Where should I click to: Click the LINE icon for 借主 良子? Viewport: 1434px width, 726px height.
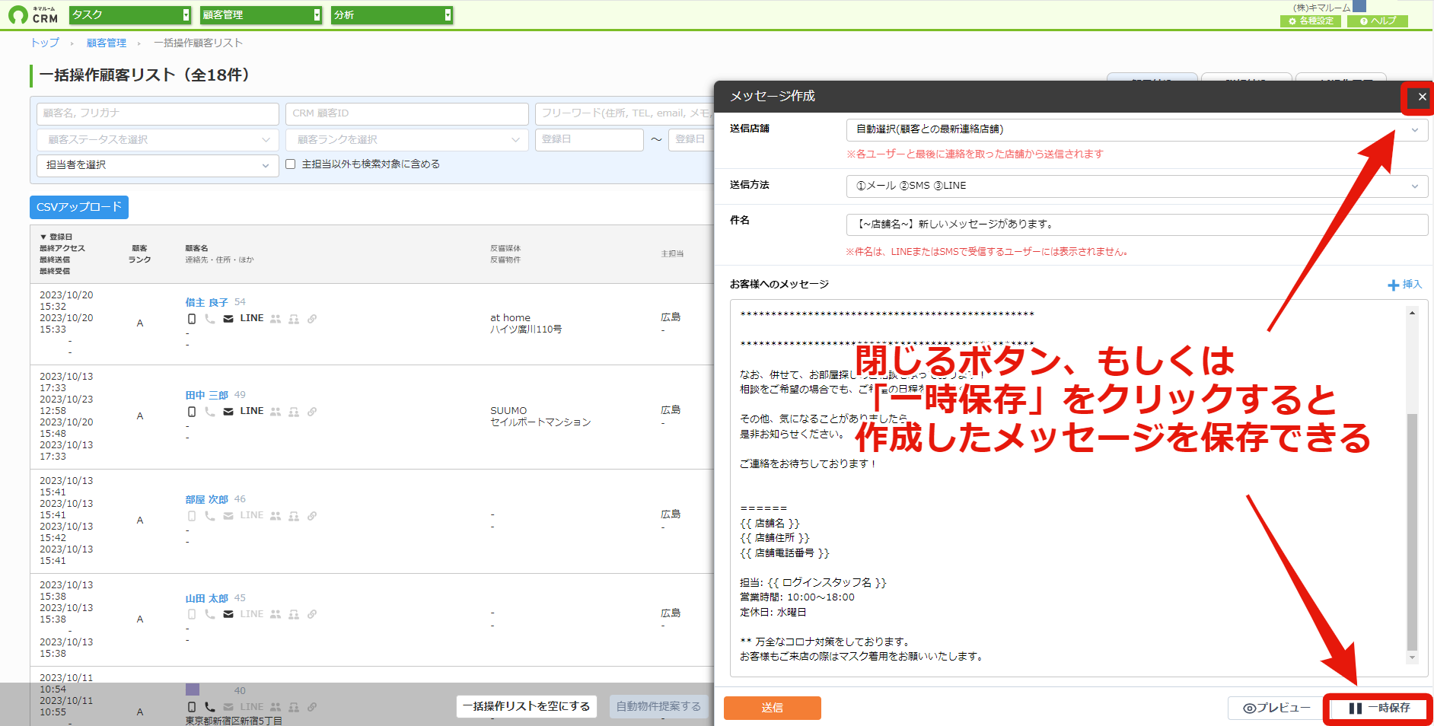(252, 318)
